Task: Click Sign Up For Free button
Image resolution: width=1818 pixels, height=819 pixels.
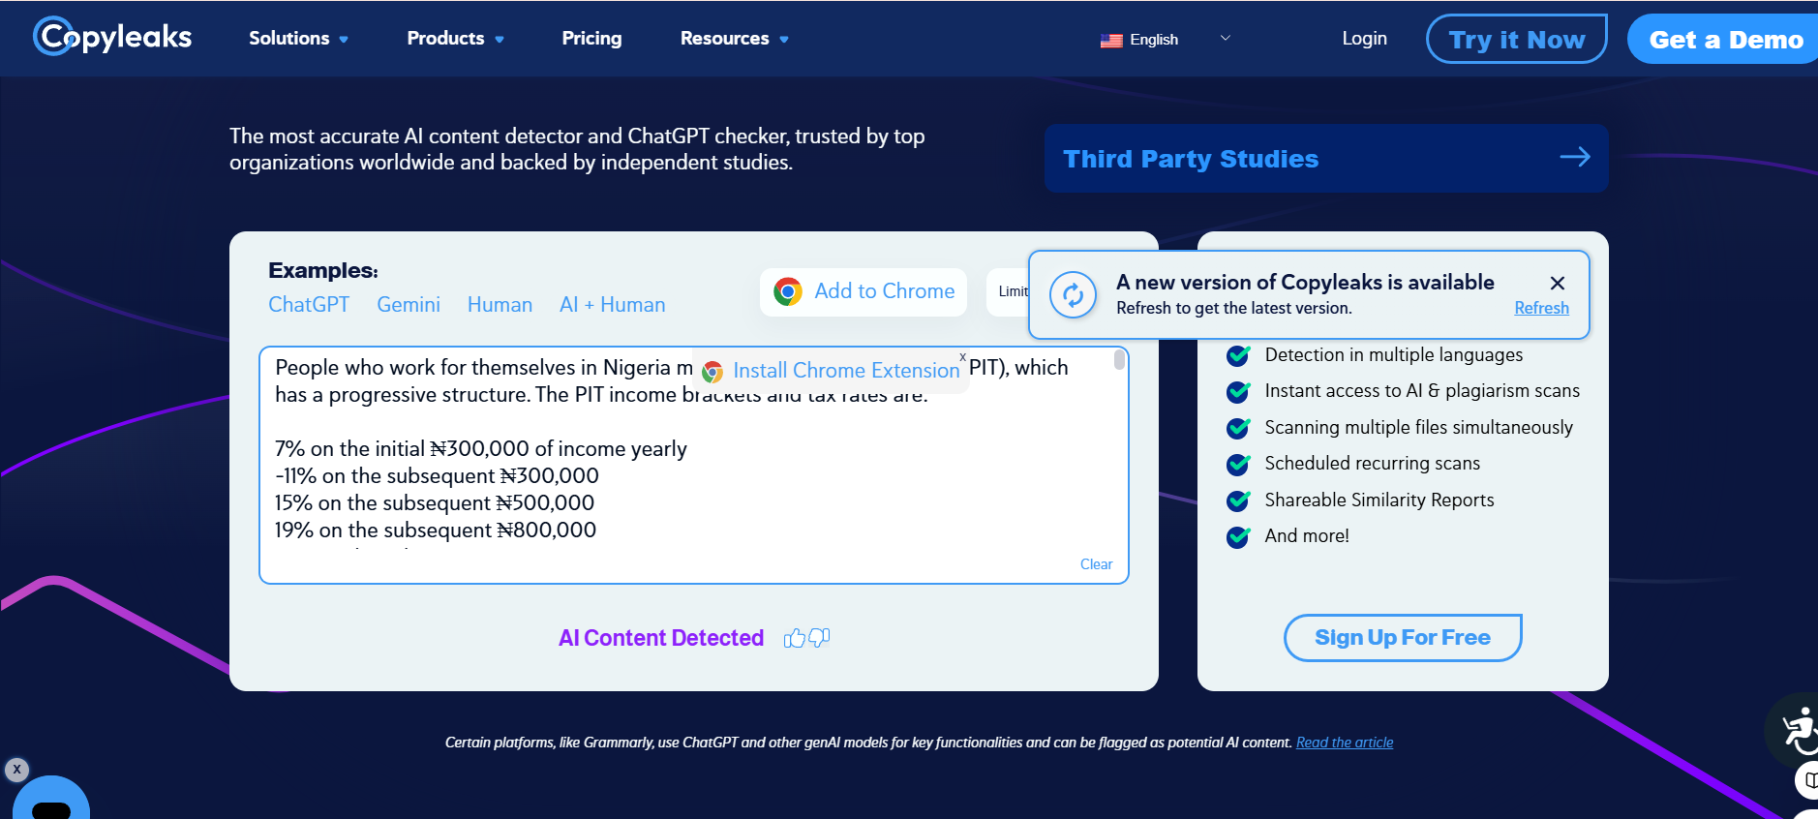Action: pyautogui.click(x=1403, y=638)
